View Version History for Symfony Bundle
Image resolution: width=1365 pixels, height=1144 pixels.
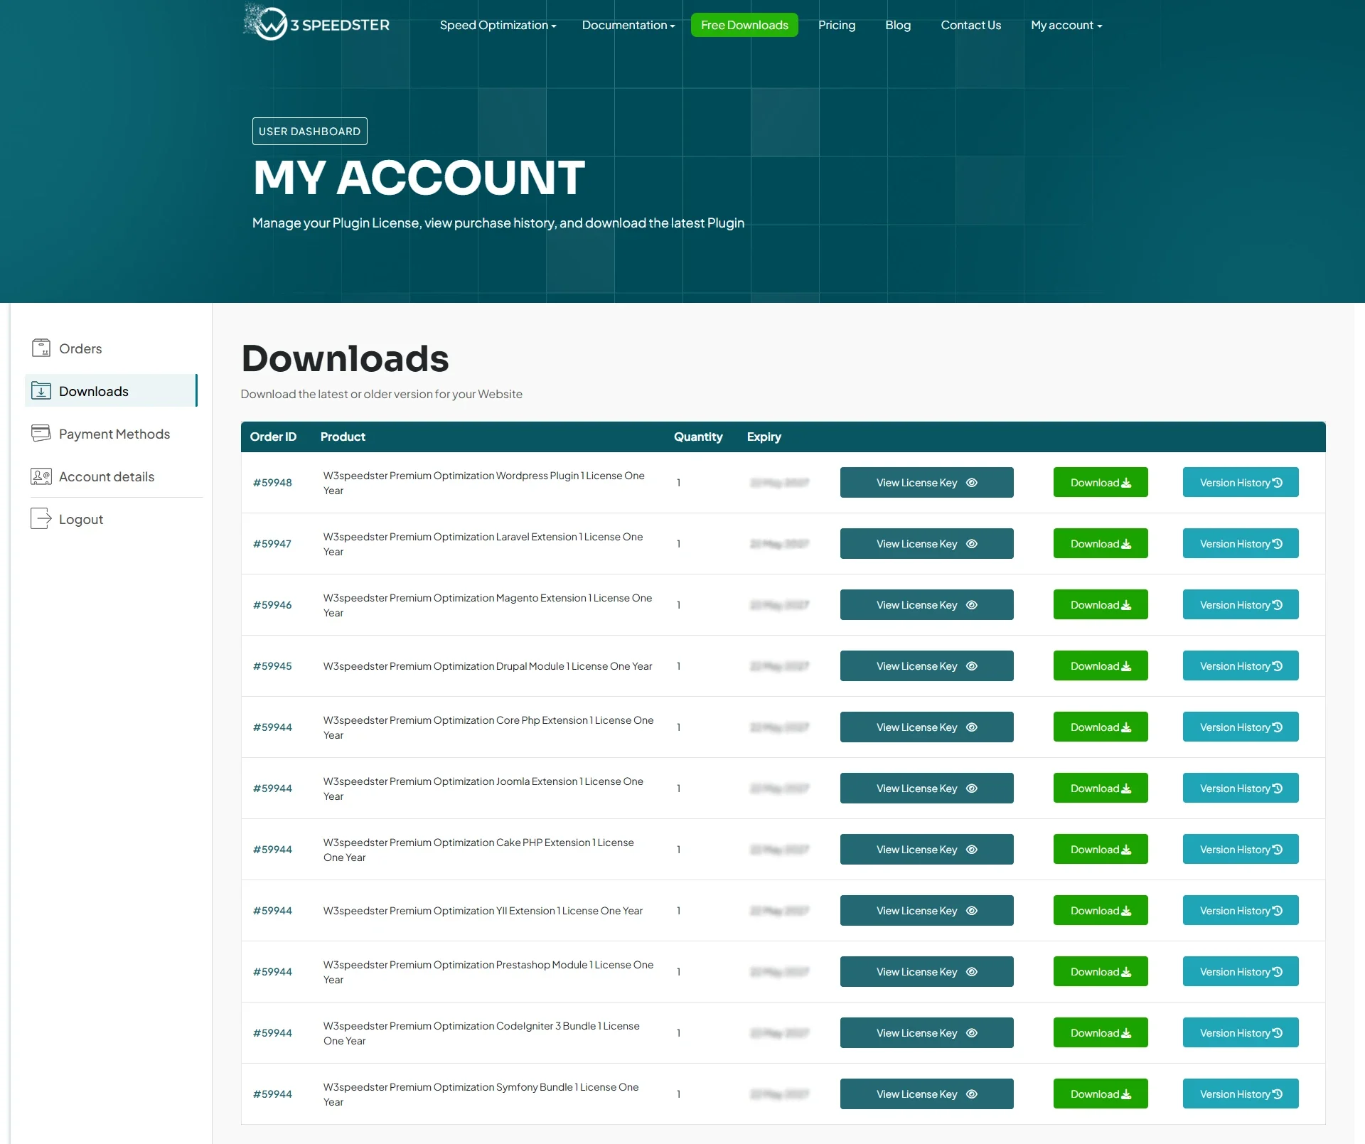tap(1241, 1094)
